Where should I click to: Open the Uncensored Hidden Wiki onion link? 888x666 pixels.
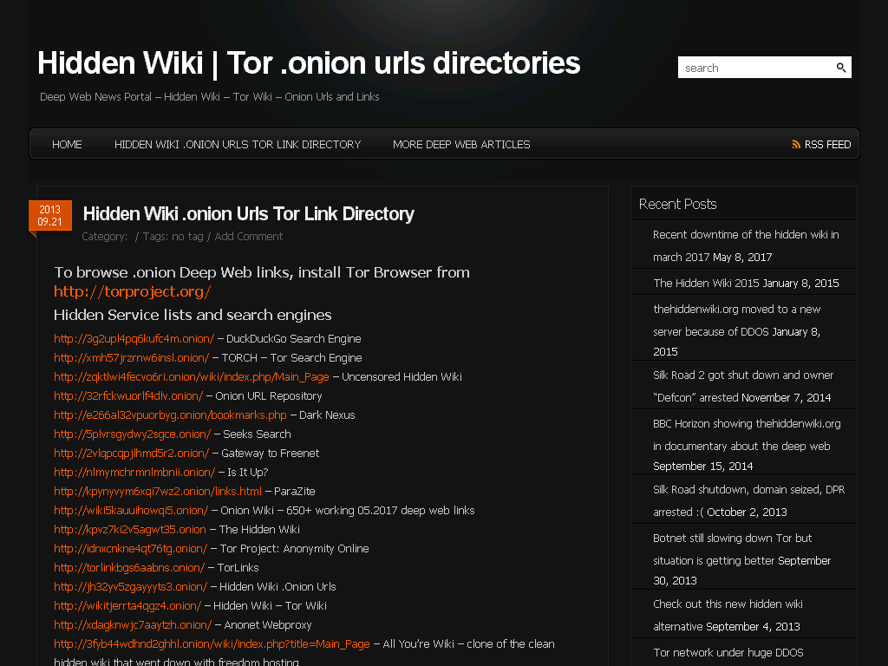pos(192,376)
